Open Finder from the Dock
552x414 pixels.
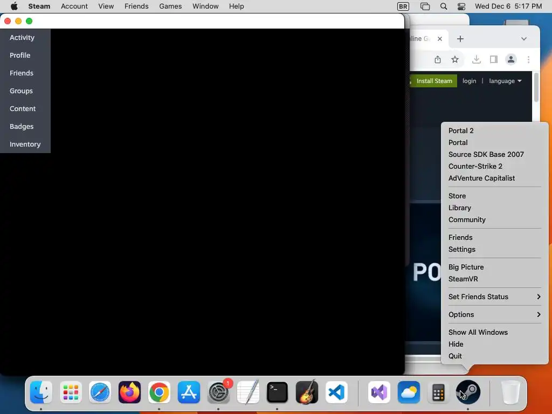41,392
